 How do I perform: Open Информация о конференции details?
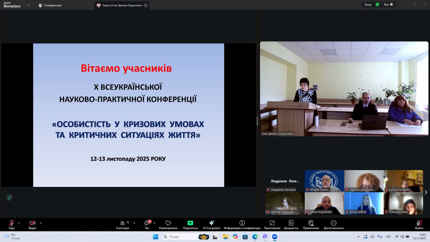[242, 225]
